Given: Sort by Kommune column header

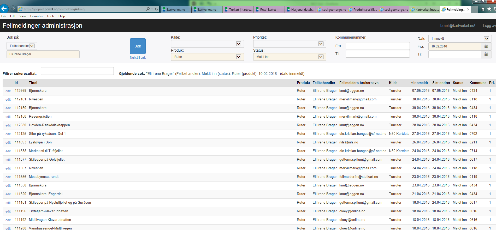Looking at the screenshot, I should [x=478, y=83].
